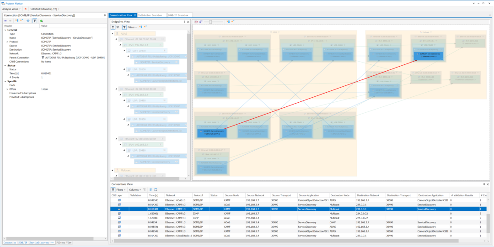
Task: Sort by the Time [s] column header
Action: point(156,195)
